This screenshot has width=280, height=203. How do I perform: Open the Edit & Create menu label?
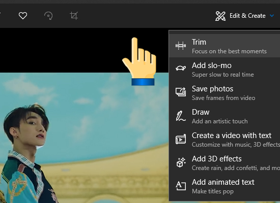(x=247, y=16)
